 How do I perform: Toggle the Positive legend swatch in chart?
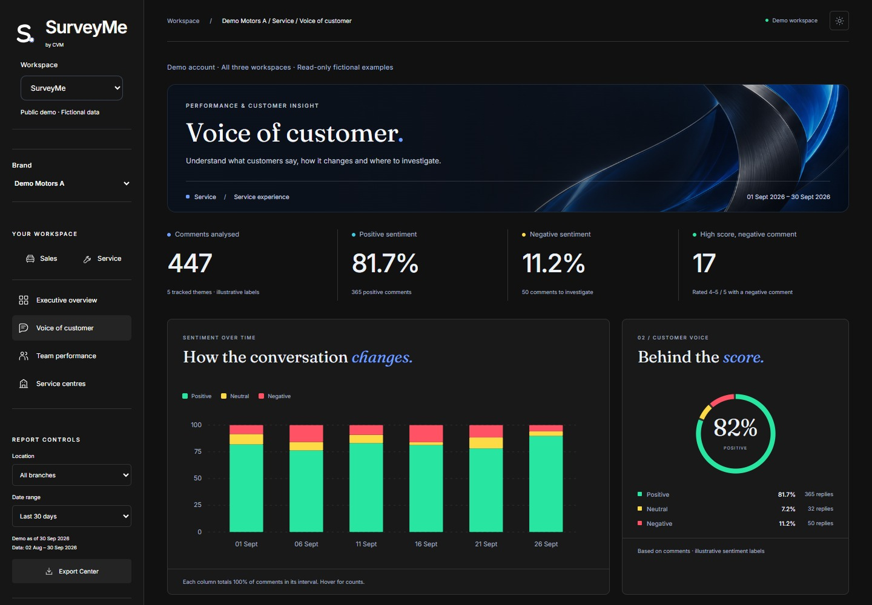tap(185, 396)
